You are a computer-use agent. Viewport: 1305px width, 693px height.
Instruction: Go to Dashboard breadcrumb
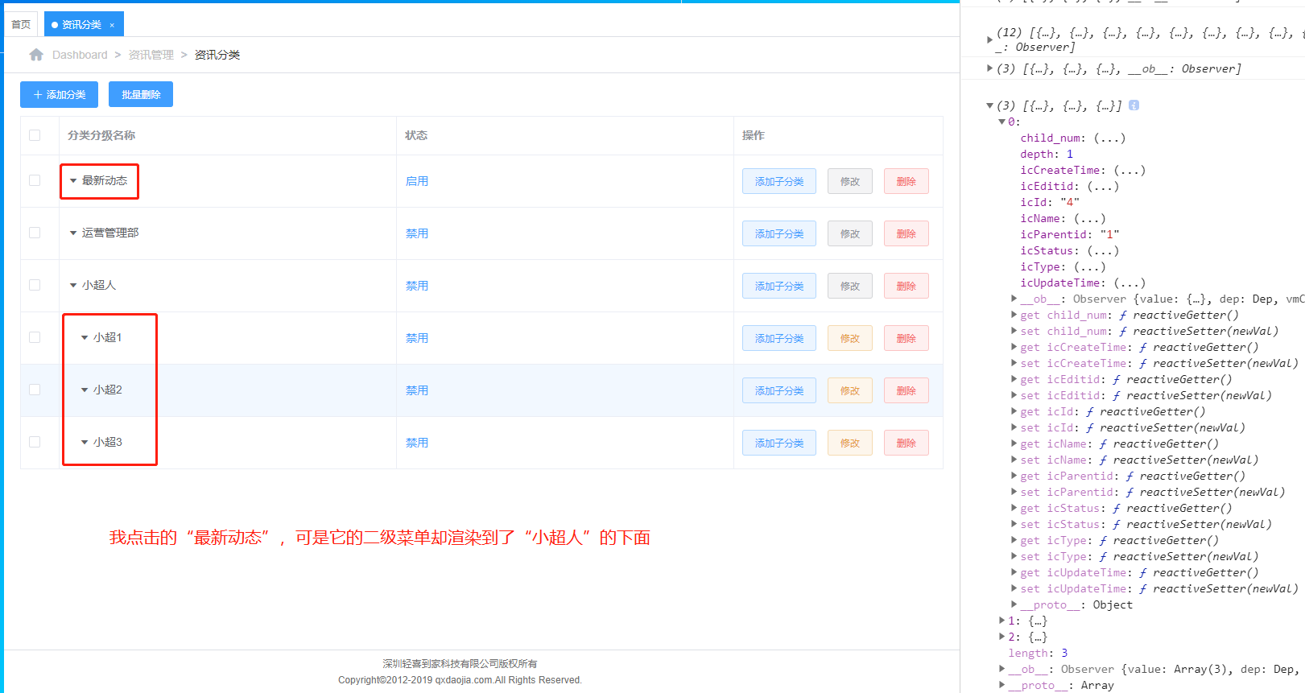(x=80, y=55)
